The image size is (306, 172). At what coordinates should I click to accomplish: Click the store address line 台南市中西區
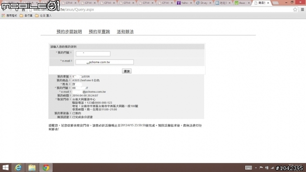[105, 106]
